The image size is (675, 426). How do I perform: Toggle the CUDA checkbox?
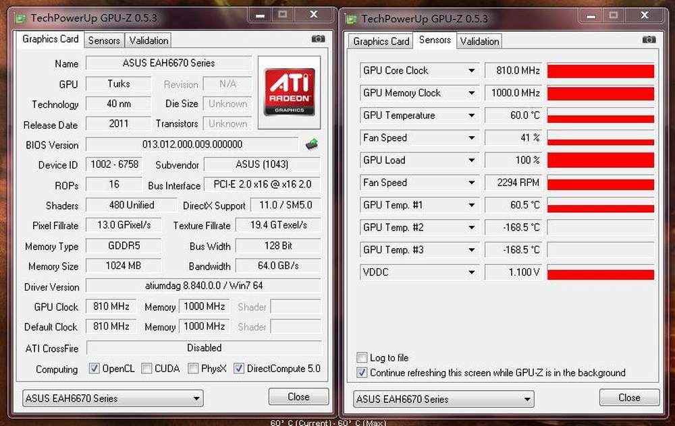[146, 369]
